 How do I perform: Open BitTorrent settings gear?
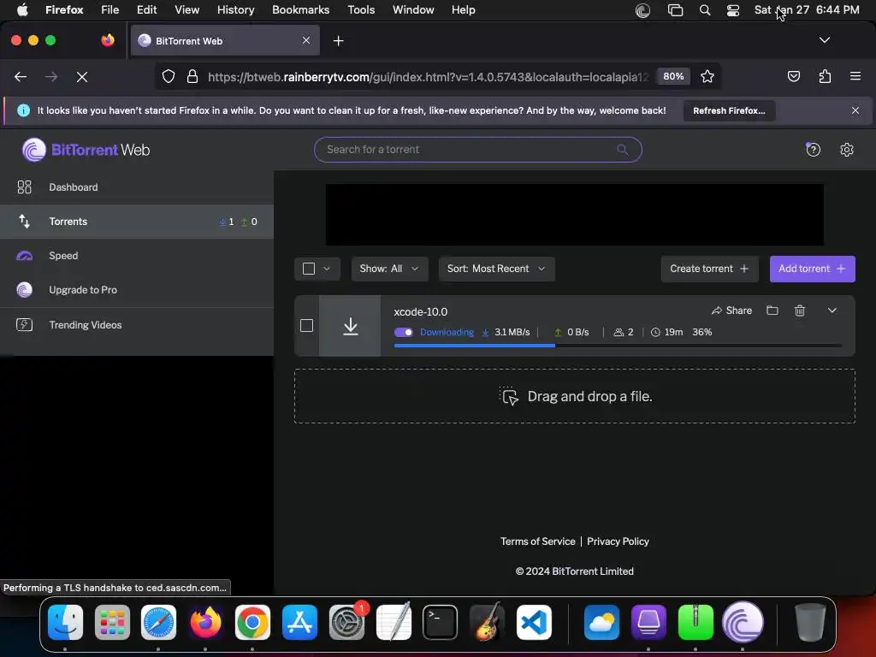tap(846, 149)
